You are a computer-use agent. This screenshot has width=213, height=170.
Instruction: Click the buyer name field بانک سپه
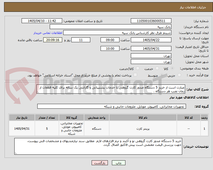[x=111, y=27]
